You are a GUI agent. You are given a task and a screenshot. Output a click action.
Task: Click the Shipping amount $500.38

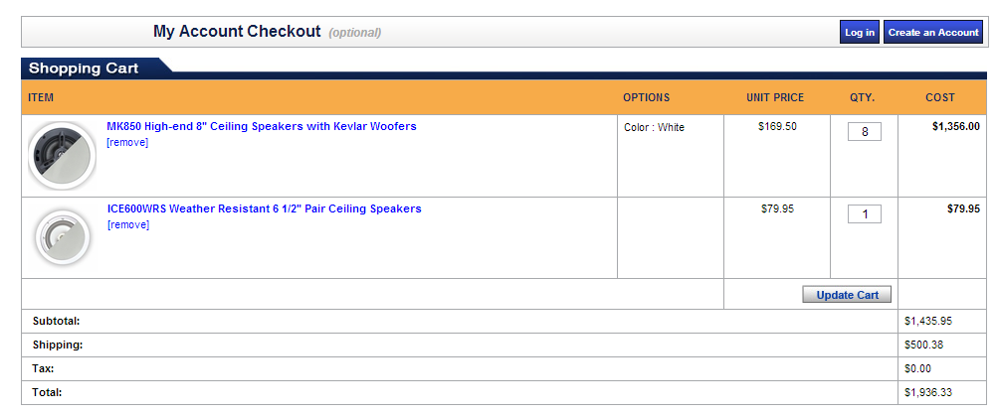coord(923,346)
